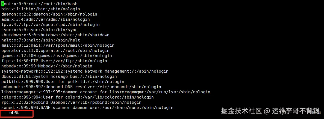This screenshot has height=119, width=324.
Task: Click the green cursor on the root line
Action: tap(2, 4)
